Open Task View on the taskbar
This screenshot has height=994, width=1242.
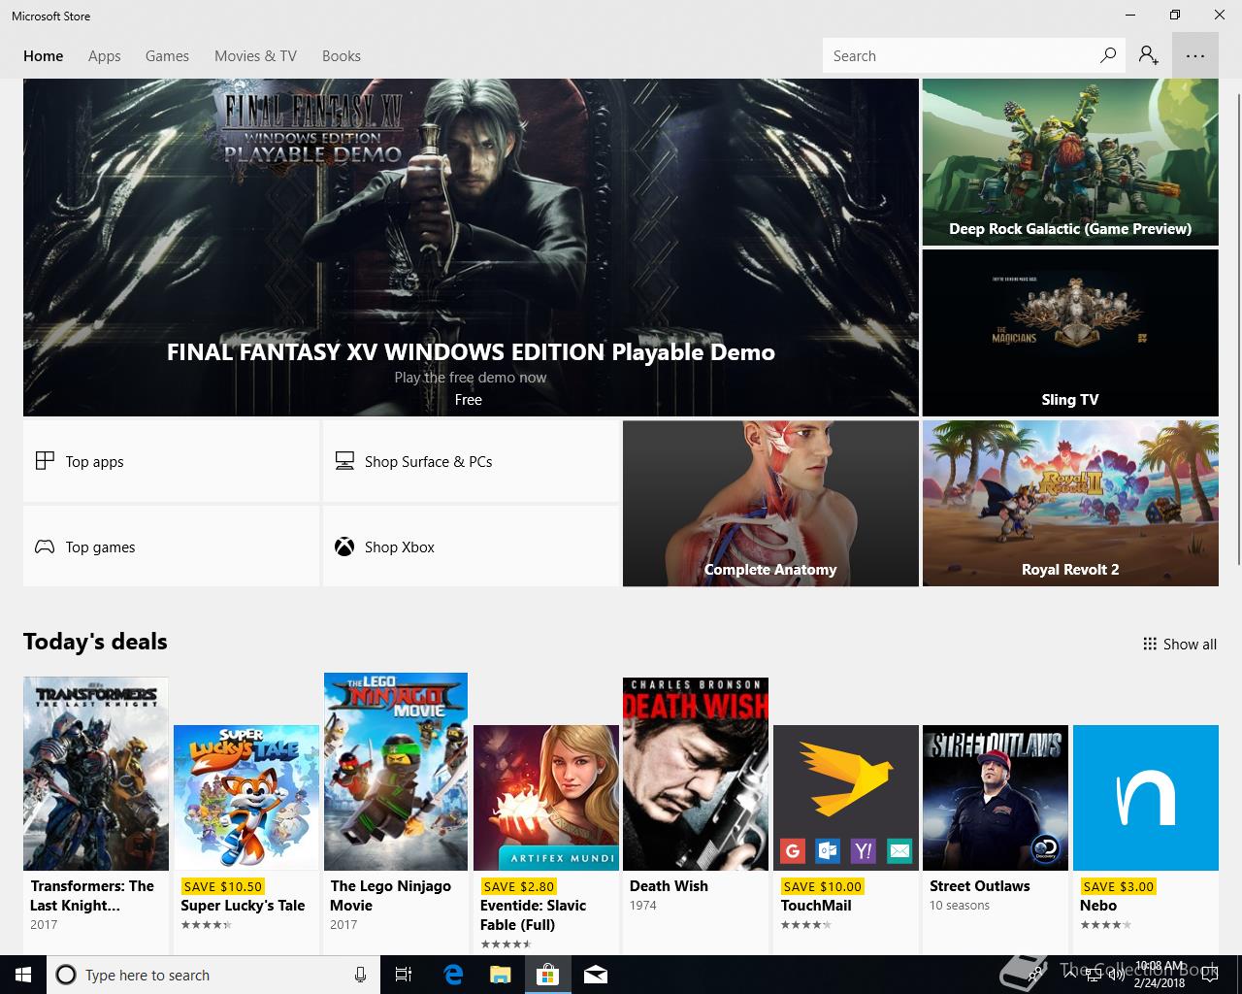pyautogui.click(x=404, y=975)
